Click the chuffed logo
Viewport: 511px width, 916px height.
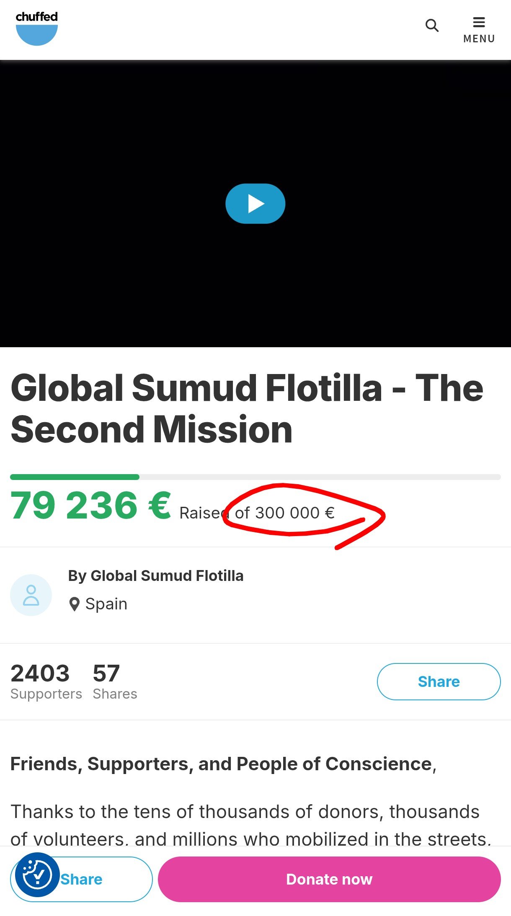[36, 28]
